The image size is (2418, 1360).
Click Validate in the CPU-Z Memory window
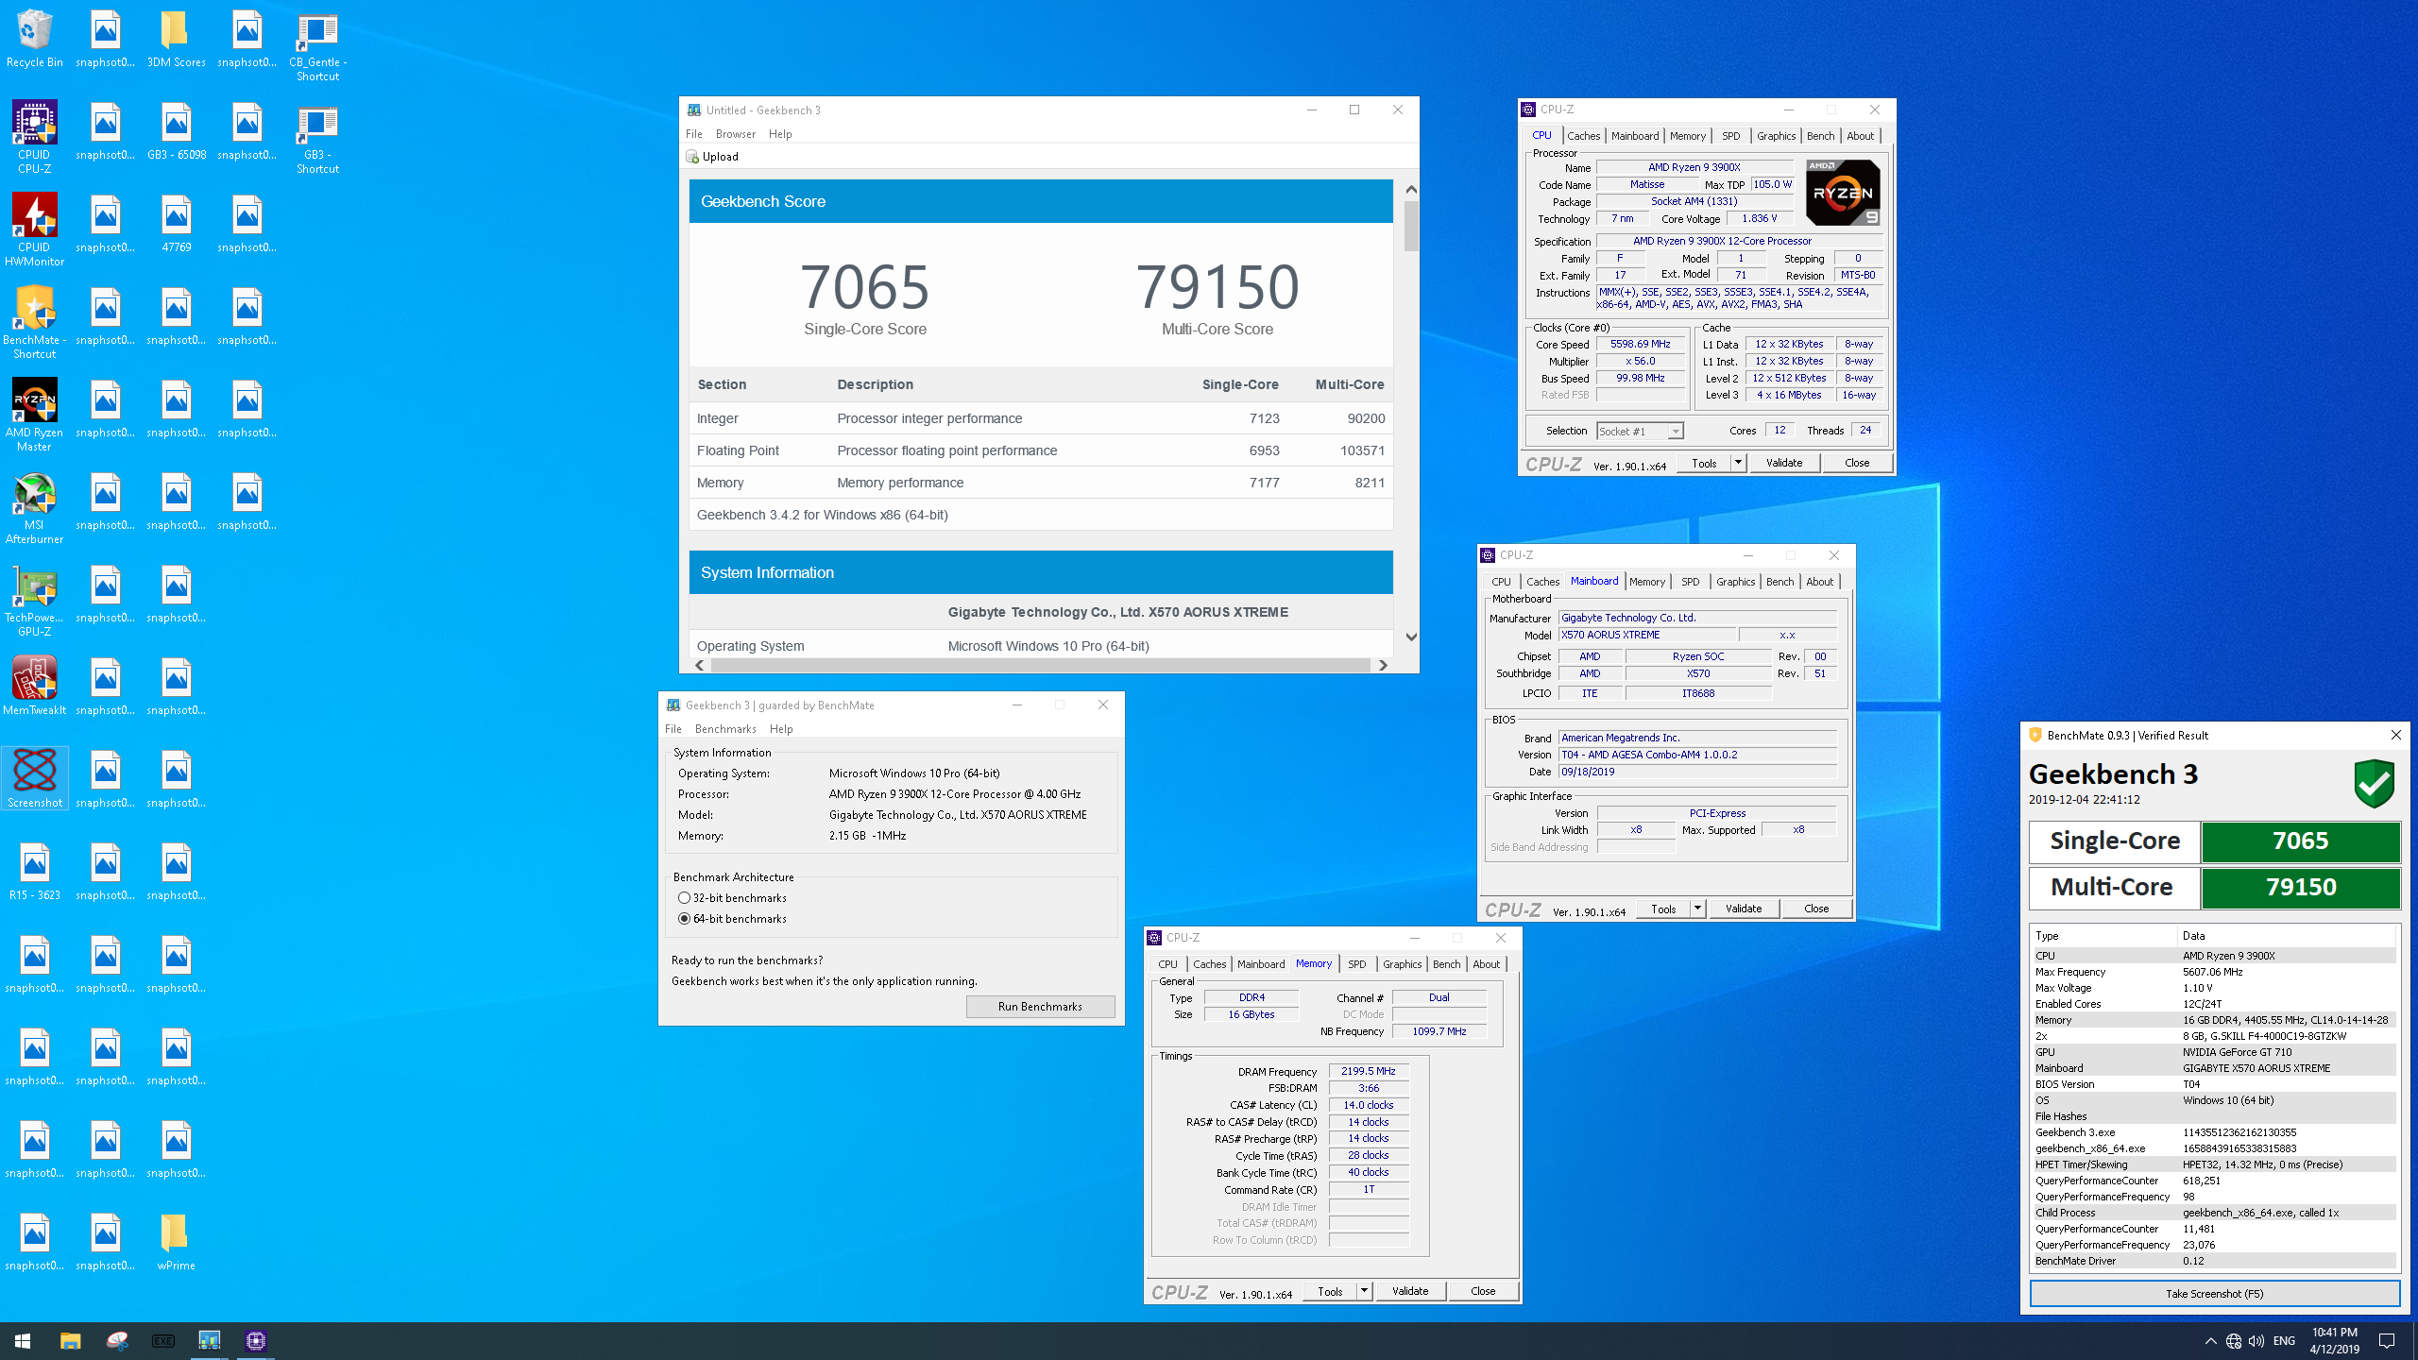(x=1410, y=1291)
